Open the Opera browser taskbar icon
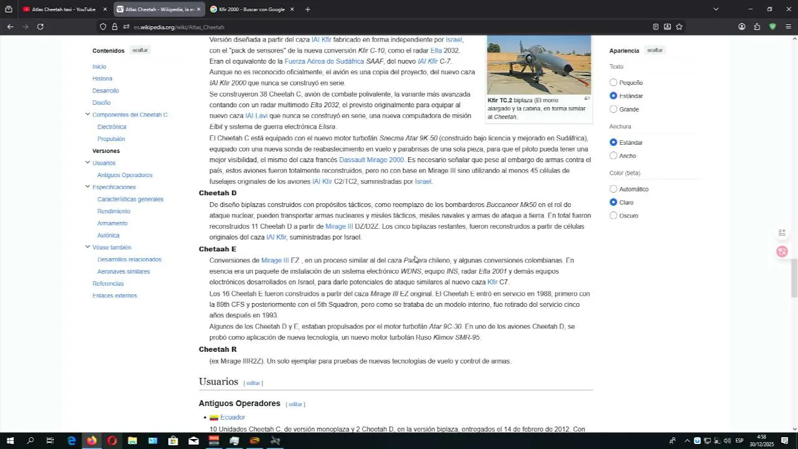The image size is (798, 449). [112, 441]
